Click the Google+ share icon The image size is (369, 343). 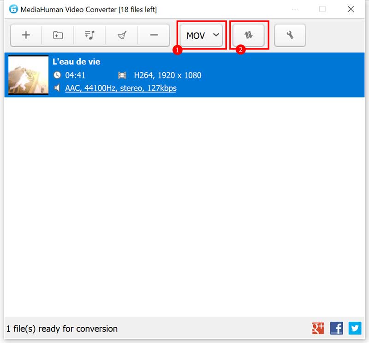point(318,328)
